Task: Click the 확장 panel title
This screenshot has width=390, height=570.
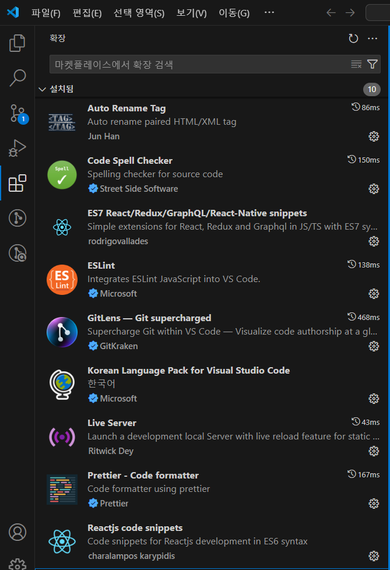Action: click(x=58, y=38)
